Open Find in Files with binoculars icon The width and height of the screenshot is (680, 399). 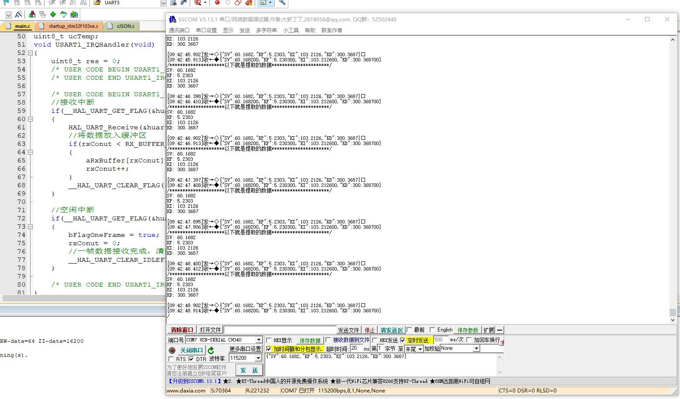(173, 3)
